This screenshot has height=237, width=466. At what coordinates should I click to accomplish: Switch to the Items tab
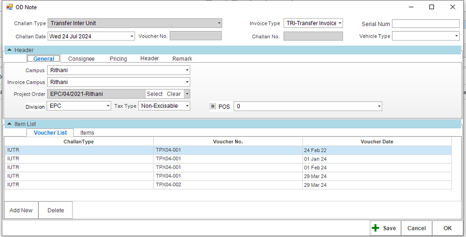click(87, 133)
